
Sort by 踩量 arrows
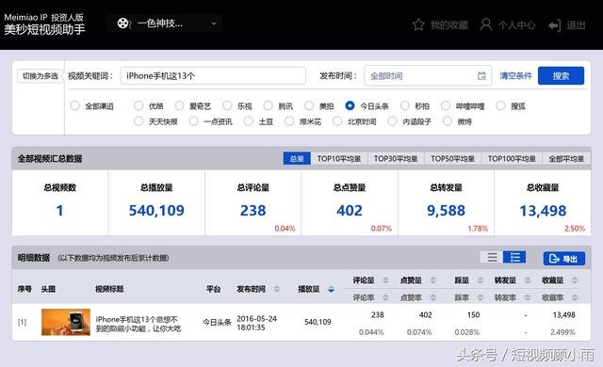(x=481, y=280)
